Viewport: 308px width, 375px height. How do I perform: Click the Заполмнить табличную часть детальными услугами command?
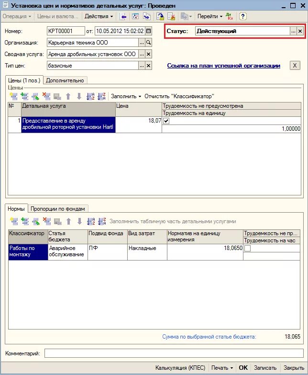coord(173,221)
